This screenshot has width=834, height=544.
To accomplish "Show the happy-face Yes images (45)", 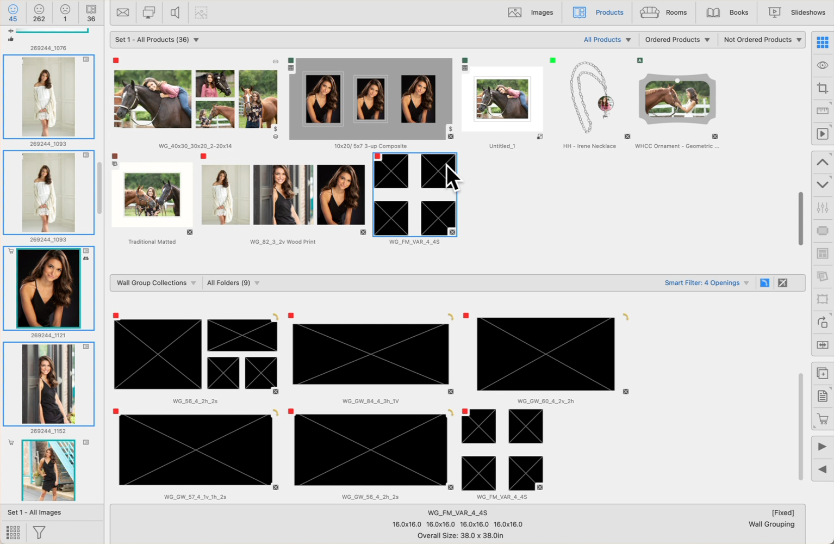I will [13, 13].
